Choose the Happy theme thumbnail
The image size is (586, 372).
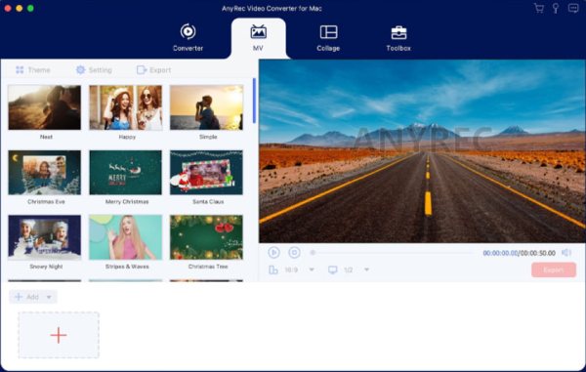[126, 107]
